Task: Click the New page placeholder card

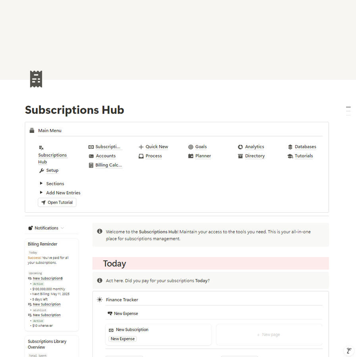Action: coord(269,335)
